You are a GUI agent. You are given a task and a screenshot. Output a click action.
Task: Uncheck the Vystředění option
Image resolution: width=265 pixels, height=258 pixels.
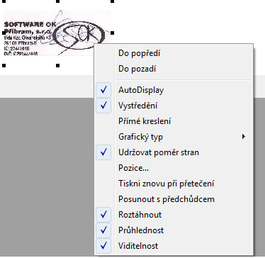pos(174,106)
